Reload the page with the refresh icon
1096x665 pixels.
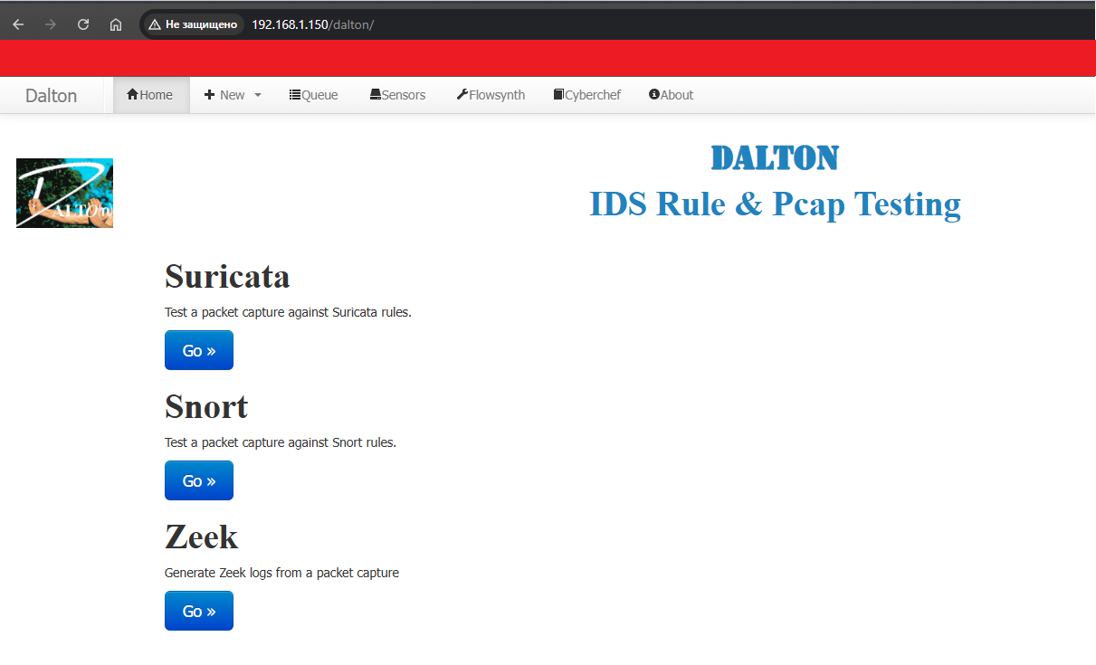coord(83,24)
